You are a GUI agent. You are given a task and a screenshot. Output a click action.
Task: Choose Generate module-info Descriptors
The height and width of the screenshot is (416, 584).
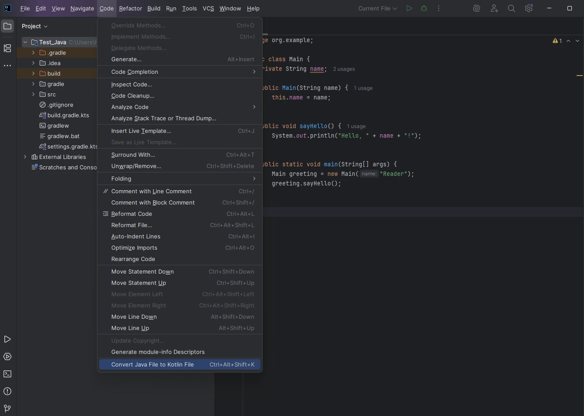(180, 352)
